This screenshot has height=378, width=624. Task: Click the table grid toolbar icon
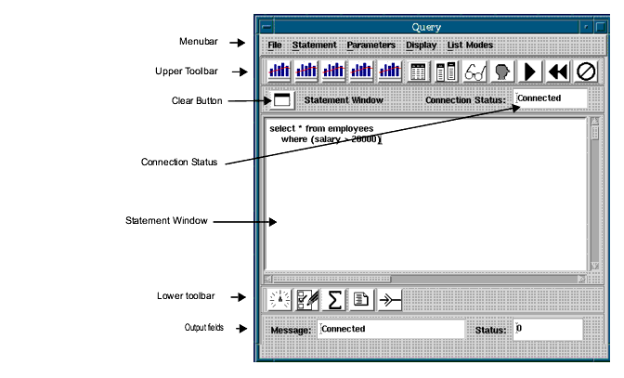click(x=418, y=71)
